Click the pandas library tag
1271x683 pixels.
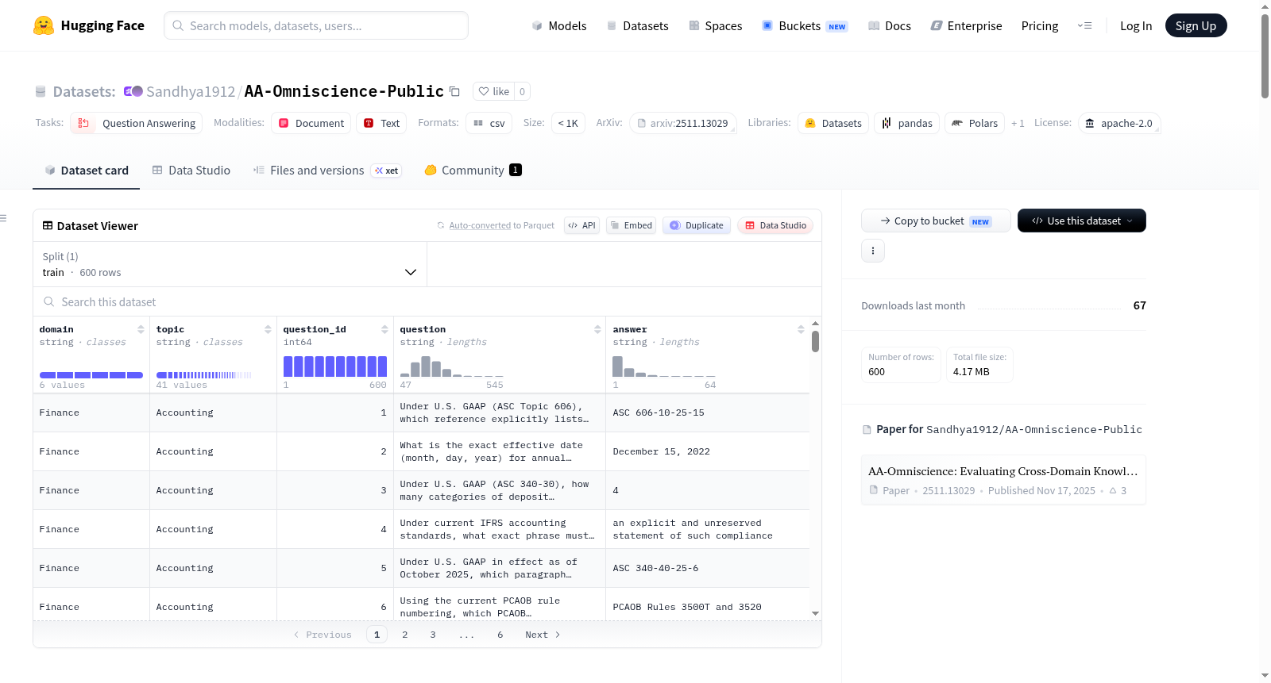click(906, 123)
